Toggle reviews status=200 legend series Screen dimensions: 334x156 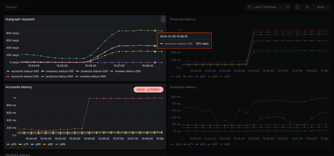pos(125,71)
